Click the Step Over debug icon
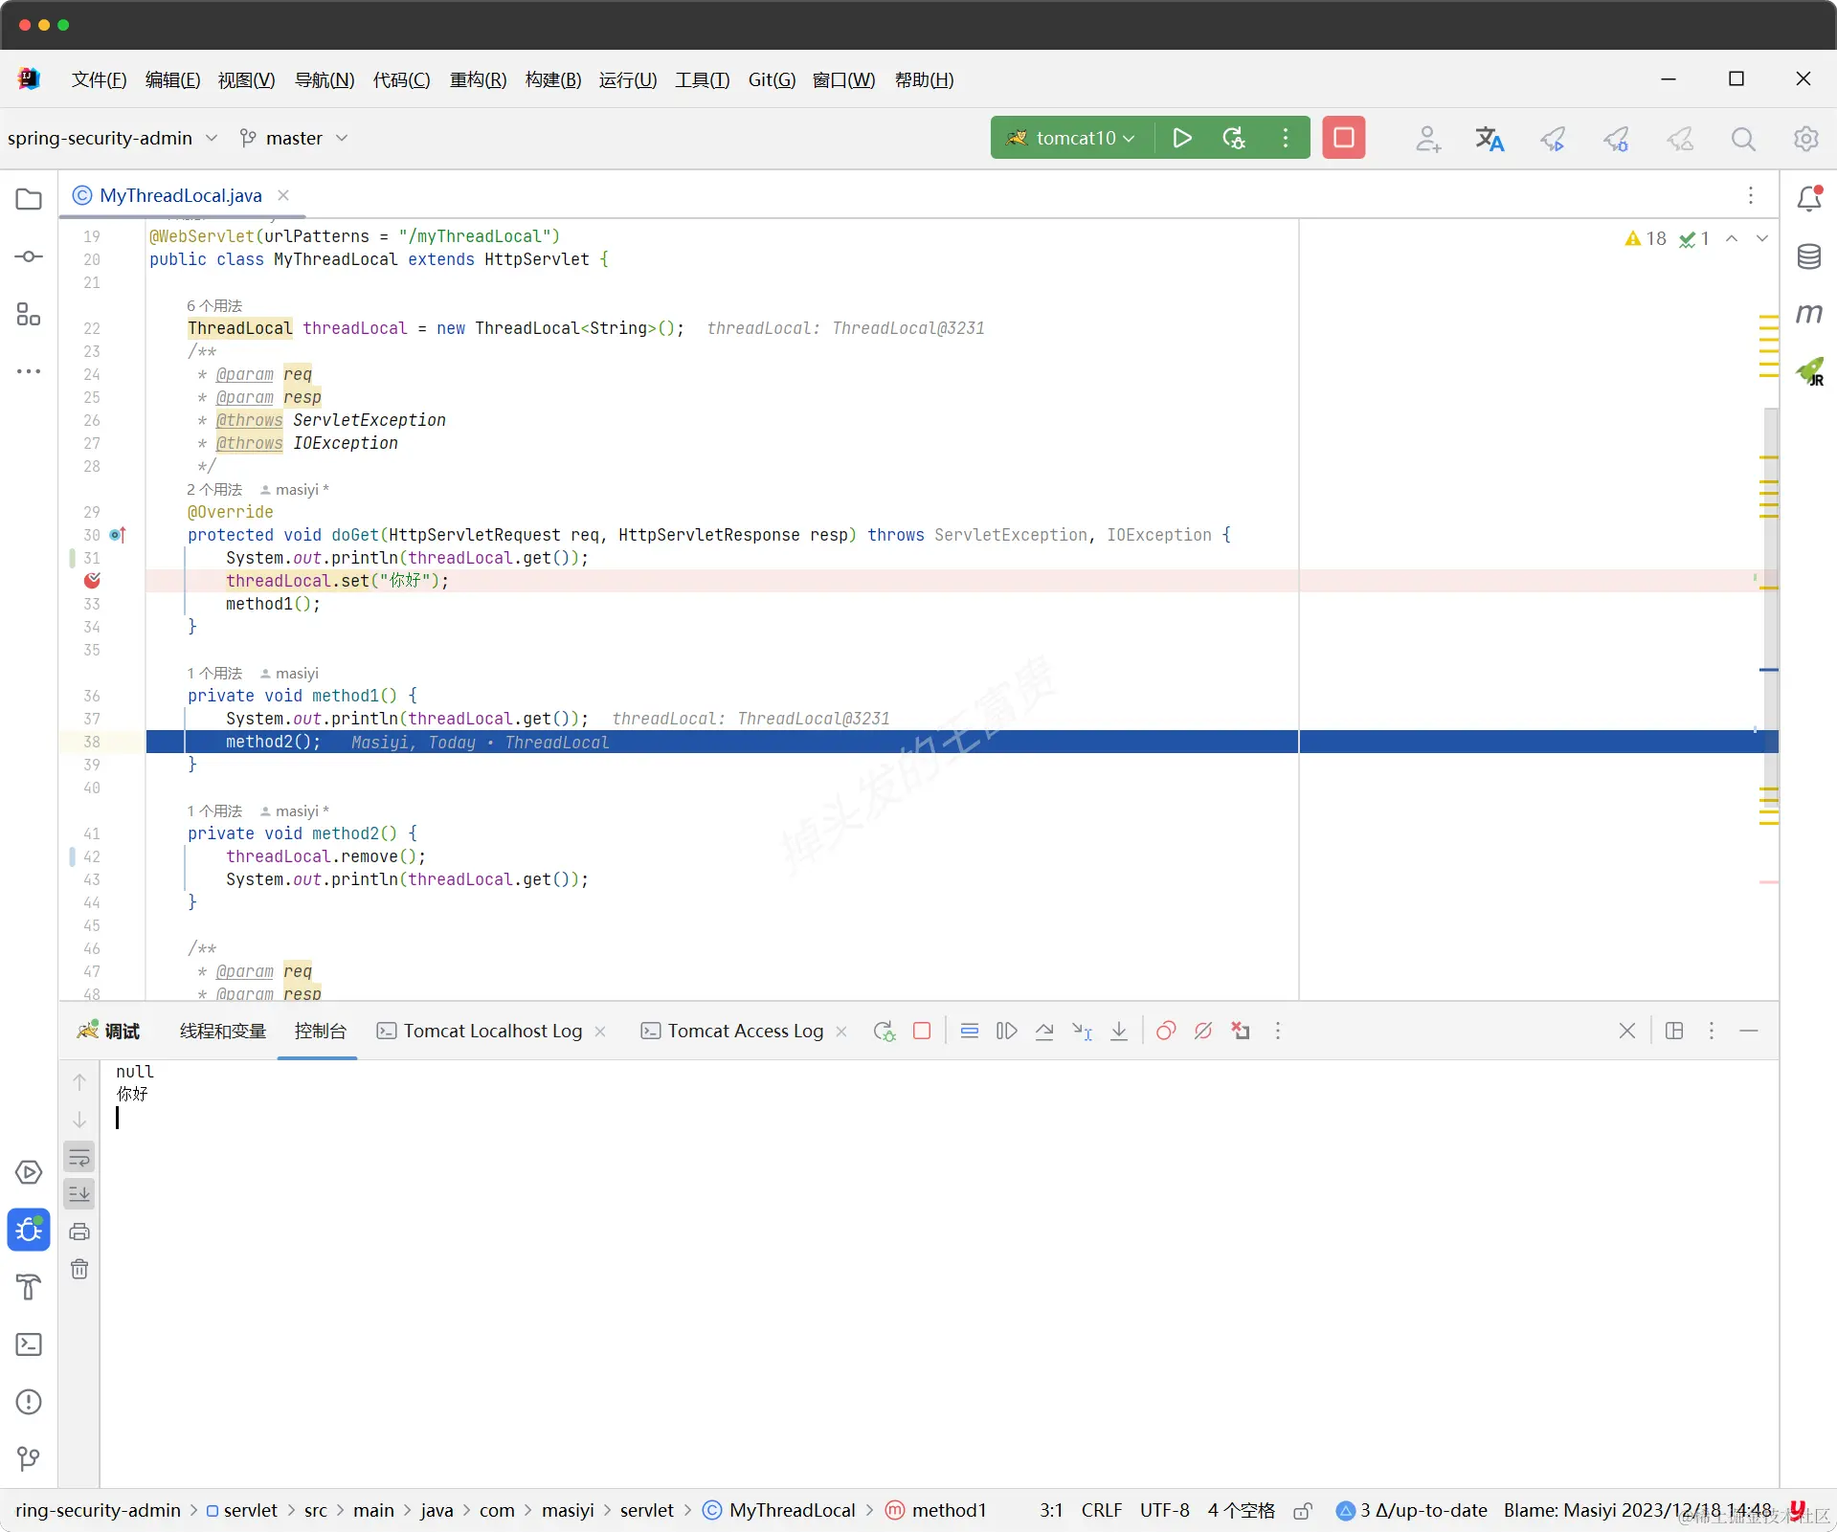The width and height of the screenshot is (1837, 1532). tap(1044, 1031)
